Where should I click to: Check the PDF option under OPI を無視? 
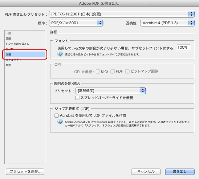point(113,72)
